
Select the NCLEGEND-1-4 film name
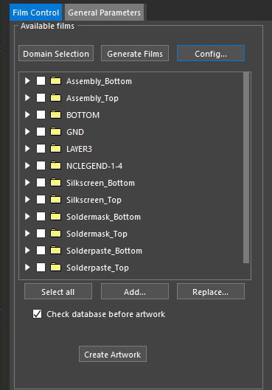94,166
